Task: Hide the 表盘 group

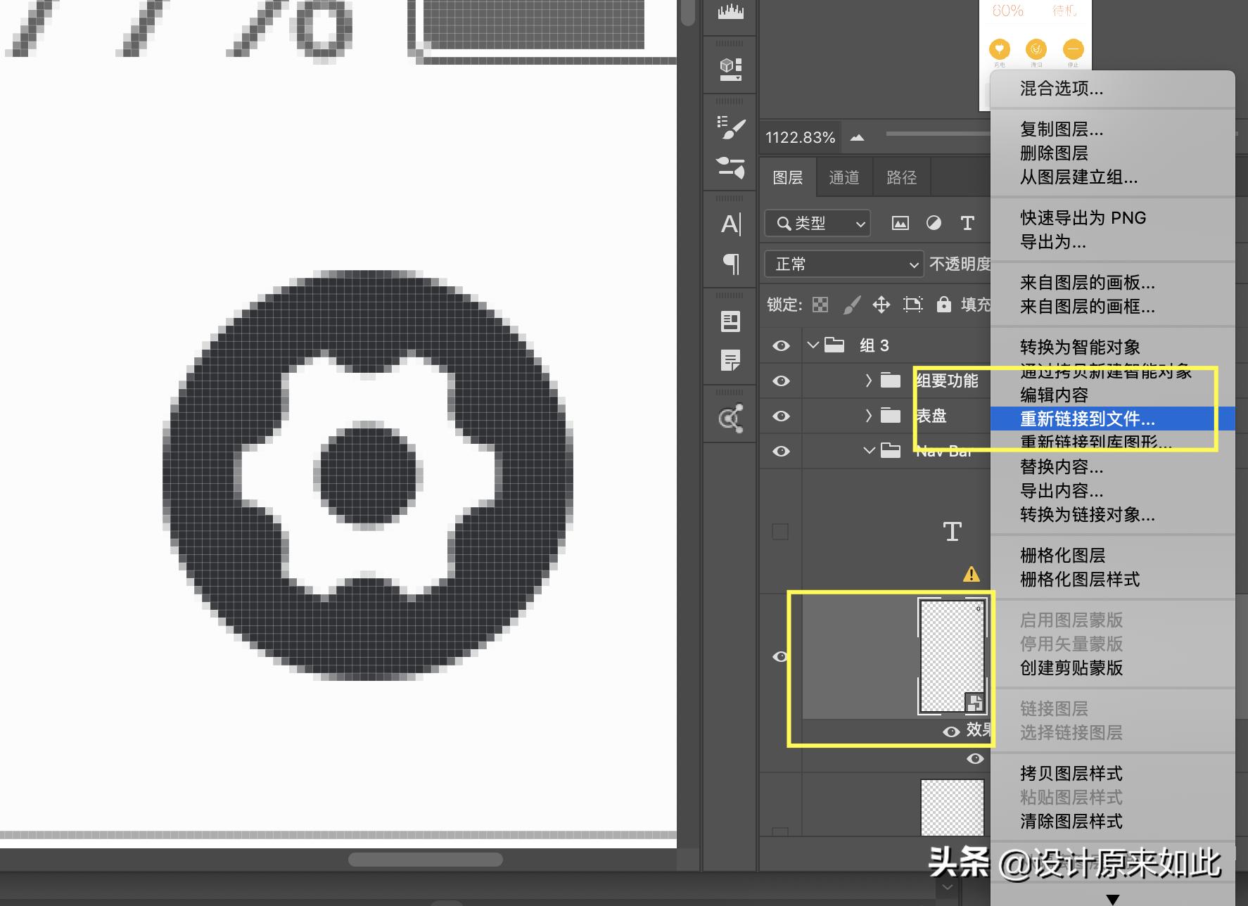Action: pos(781,416)
